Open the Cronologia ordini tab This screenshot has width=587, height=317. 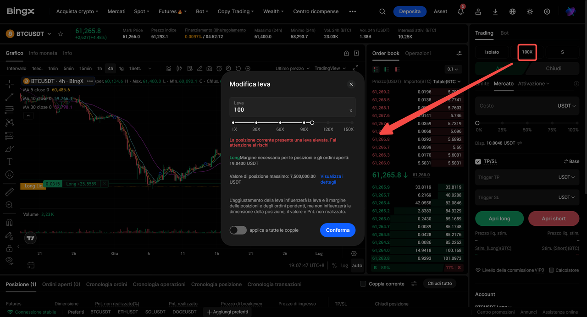coord(106,284)
